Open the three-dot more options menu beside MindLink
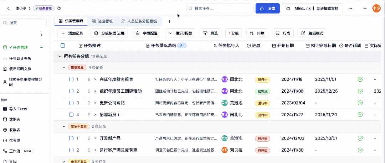Viewport: 385px width, 163px height. click(350, 8)
